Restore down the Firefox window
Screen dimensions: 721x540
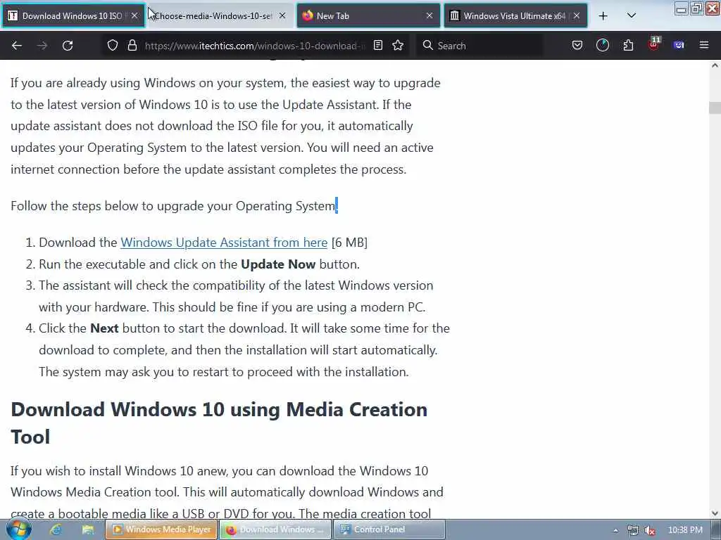click(x=697, y=8)
